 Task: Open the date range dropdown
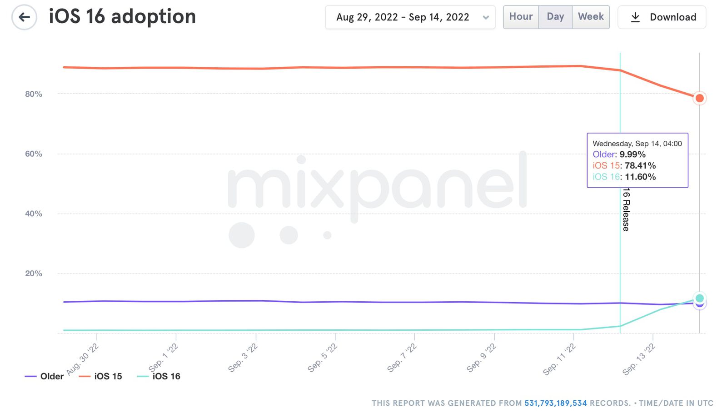(410, 17)
